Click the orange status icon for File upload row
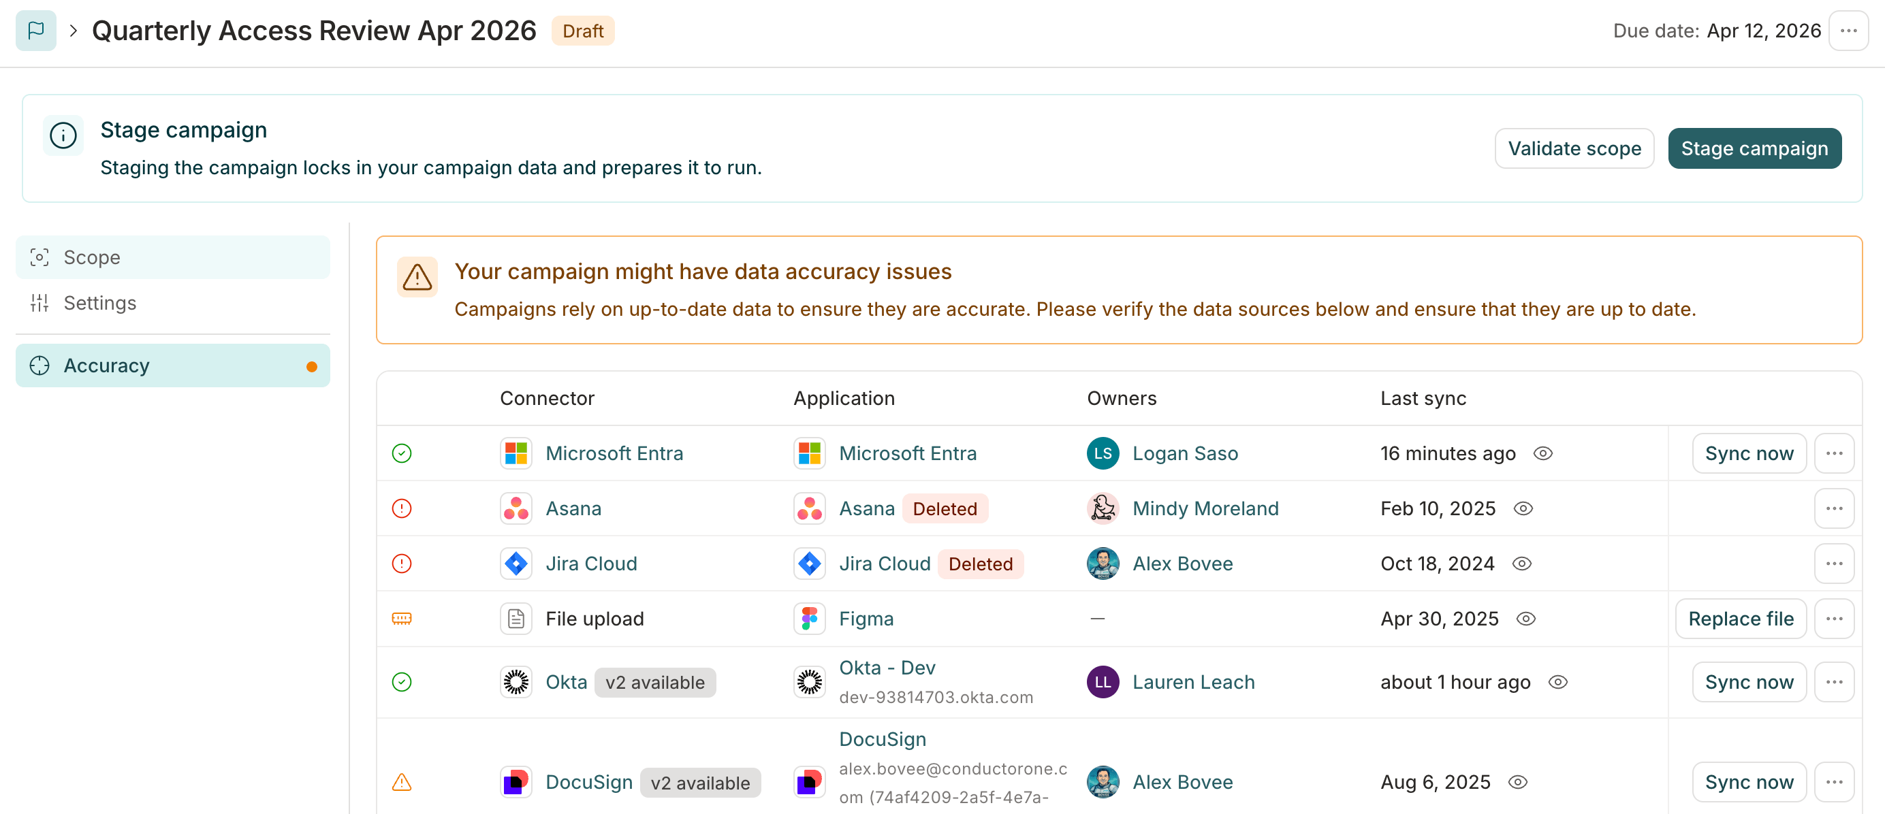 click(x=402, y=619)
